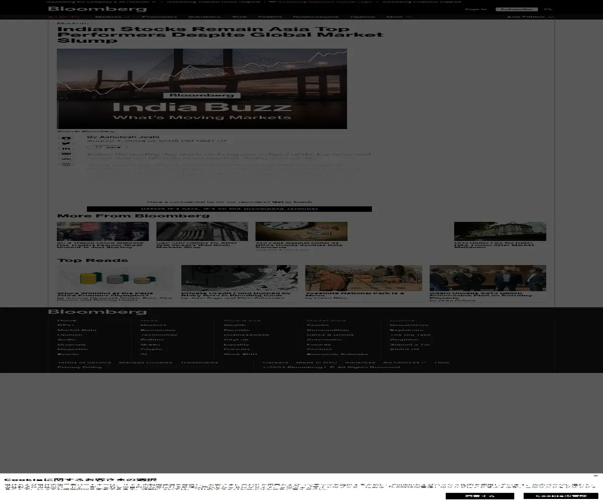Click the Sign In link
Image resolution: width=603 pixels, height=502 pixels.
click(x=475, y=9)
